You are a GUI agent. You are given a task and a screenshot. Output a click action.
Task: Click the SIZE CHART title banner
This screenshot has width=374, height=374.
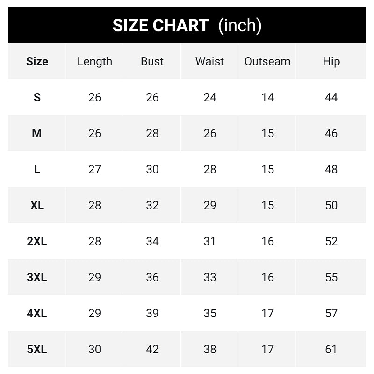pos(187,25)
